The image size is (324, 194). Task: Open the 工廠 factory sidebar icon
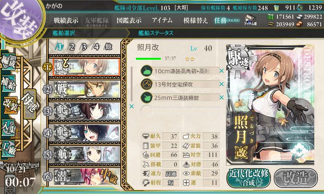[9, 149]
